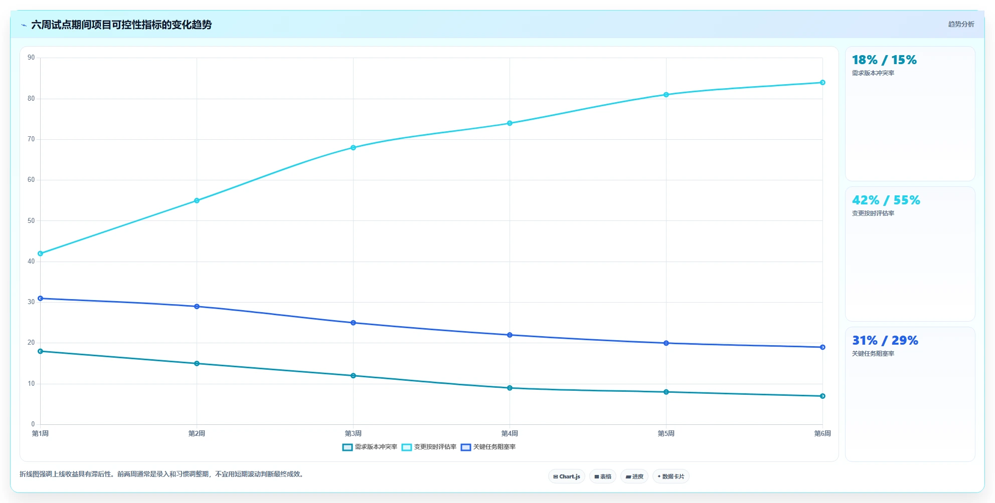Click the 需求版本冲突率 point at 第4周
The height and width of the screenshot is (503, 995).
click(x=510, y=388)
